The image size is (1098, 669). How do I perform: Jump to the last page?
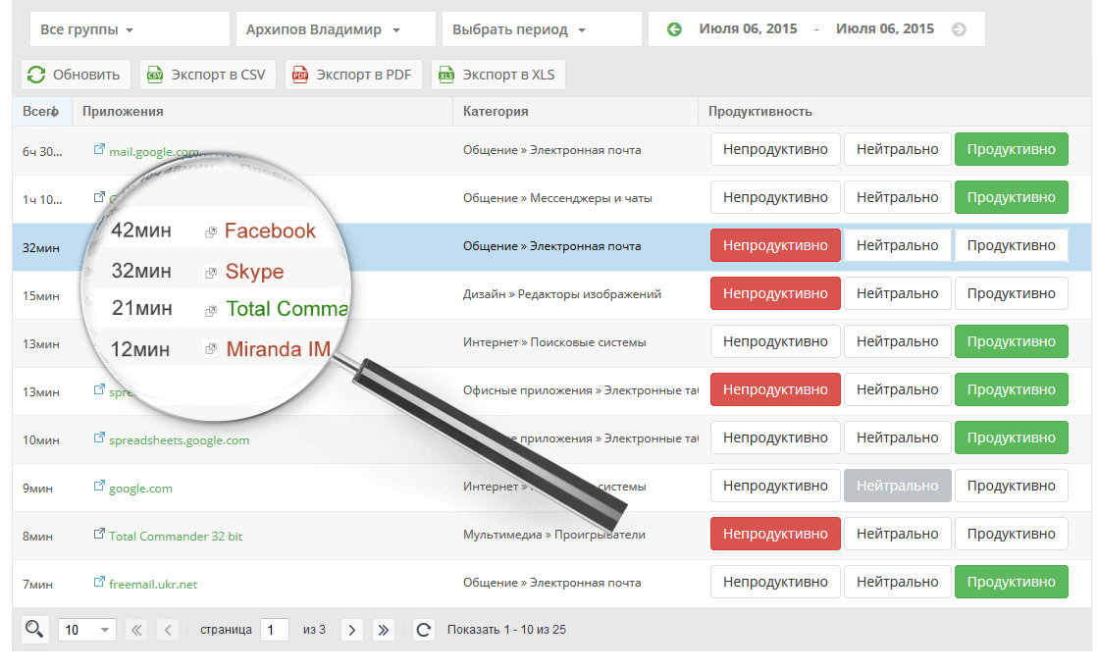click(383, 630)
